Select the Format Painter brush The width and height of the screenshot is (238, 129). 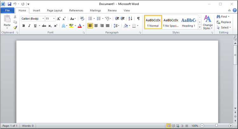point(15,28)
